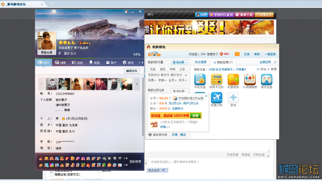This screenshot has height=181, width=322.
Task: Click the sun level icon in profile header
Action: (x=61, y=43)
